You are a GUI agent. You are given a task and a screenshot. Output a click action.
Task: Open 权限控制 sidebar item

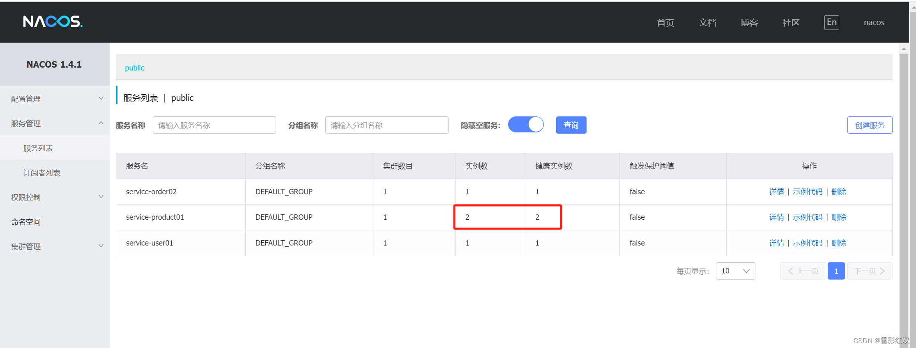pos(55,197)
